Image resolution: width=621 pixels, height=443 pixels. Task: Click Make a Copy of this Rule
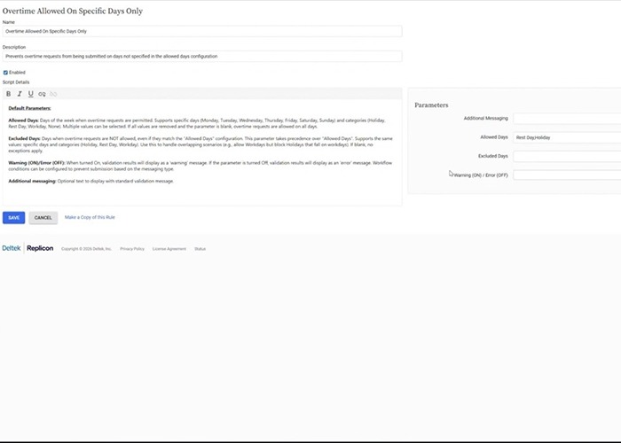(90, 217)
